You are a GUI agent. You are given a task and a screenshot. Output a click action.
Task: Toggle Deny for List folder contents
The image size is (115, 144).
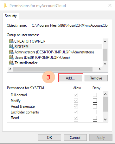[95, 112]
